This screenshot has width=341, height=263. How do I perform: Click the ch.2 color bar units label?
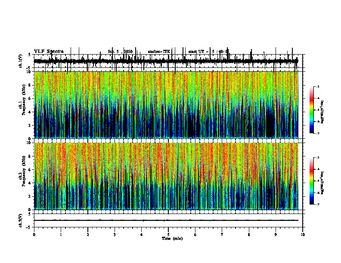click(x=322, y=183)
